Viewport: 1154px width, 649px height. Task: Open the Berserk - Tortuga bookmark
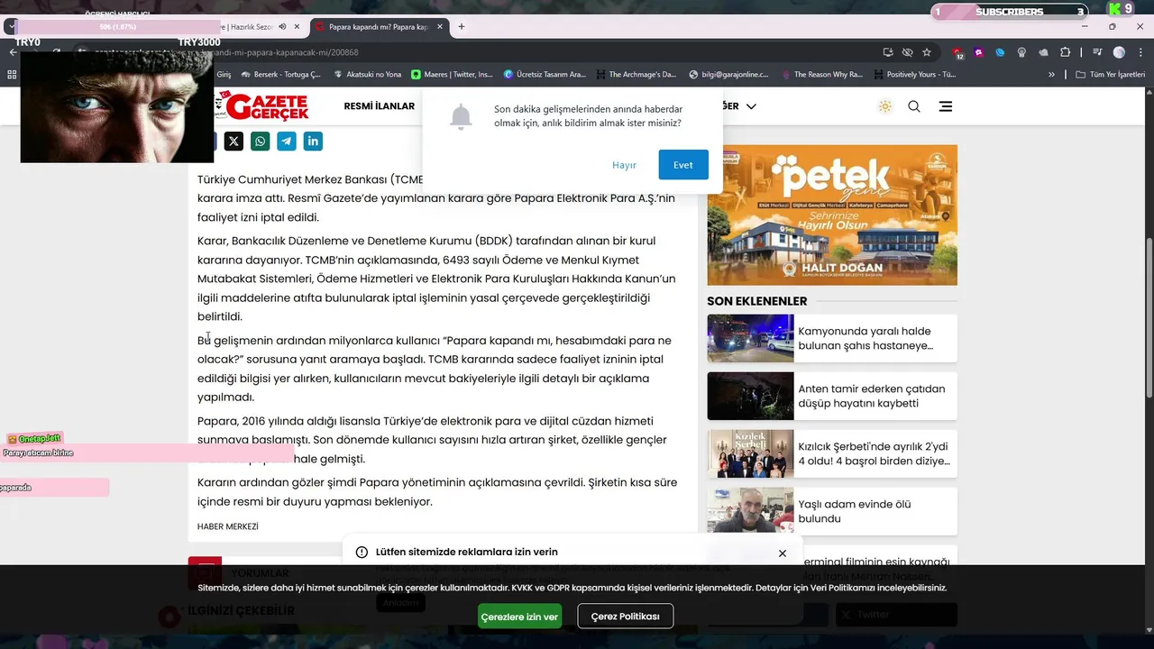[282, 75]
